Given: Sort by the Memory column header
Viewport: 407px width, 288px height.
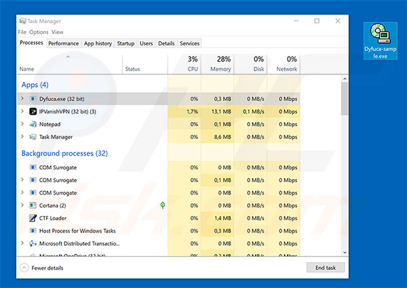Looking at the screenshot, I should 218,64.
